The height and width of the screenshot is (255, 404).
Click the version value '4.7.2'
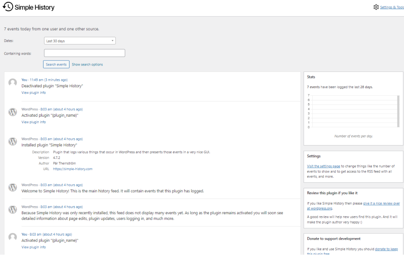(x=57, y=158)
